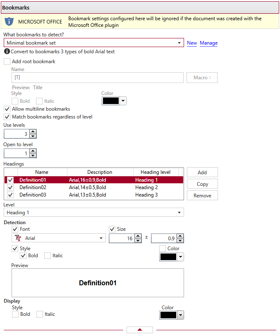The height and width of the screenshot is (334, 280).
Task: Uncheck Bold under Detection Style
Action: point(23,256)
